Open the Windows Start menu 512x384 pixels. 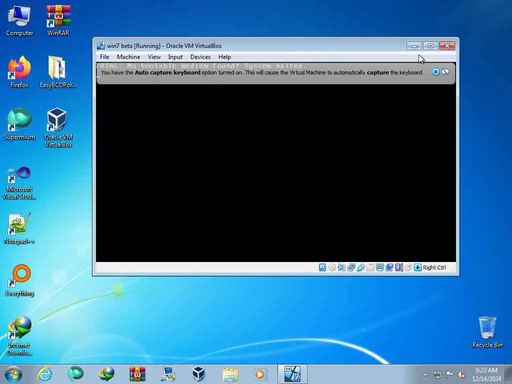click(13, 374)
